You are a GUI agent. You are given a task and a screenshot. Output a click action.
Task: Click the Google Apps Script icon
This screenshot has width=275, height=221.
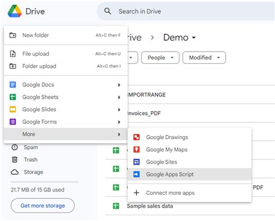[x=136, y=175]
